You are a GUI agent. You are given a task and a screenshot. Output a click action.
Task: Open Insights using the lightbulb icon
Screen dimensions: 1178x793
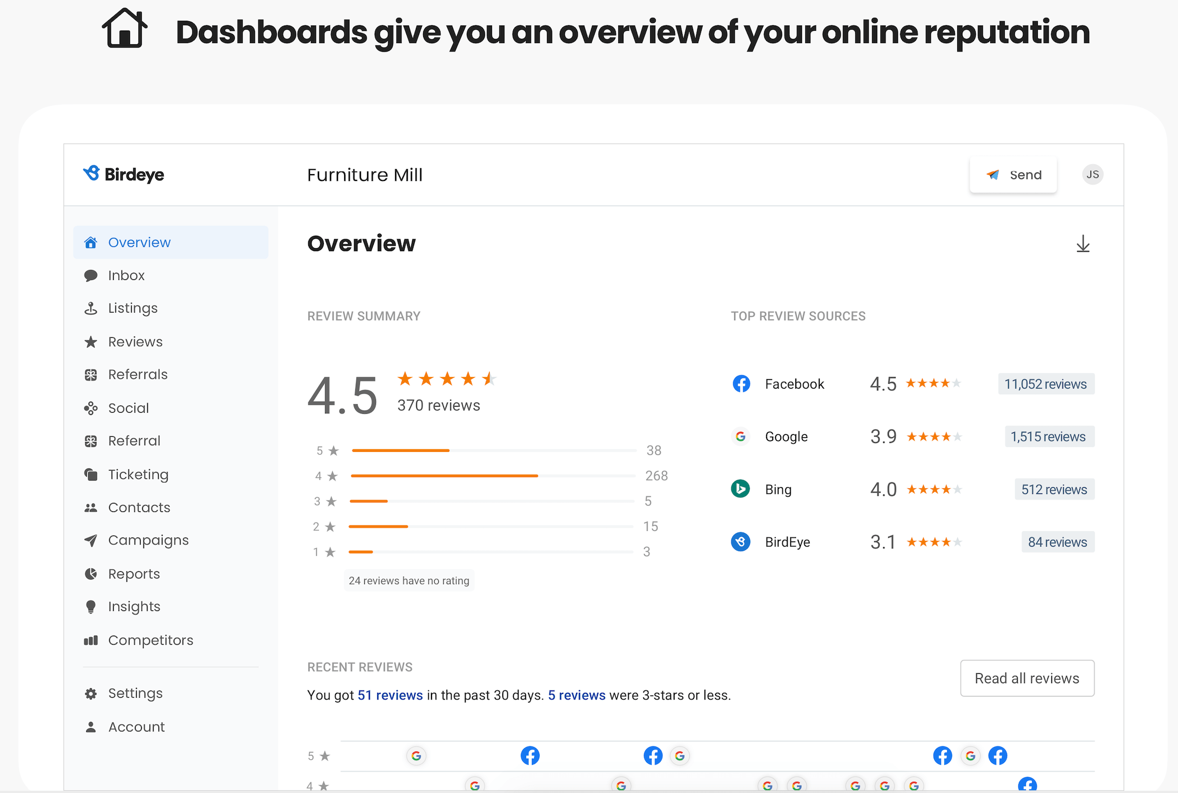click(x=91, y=607)
